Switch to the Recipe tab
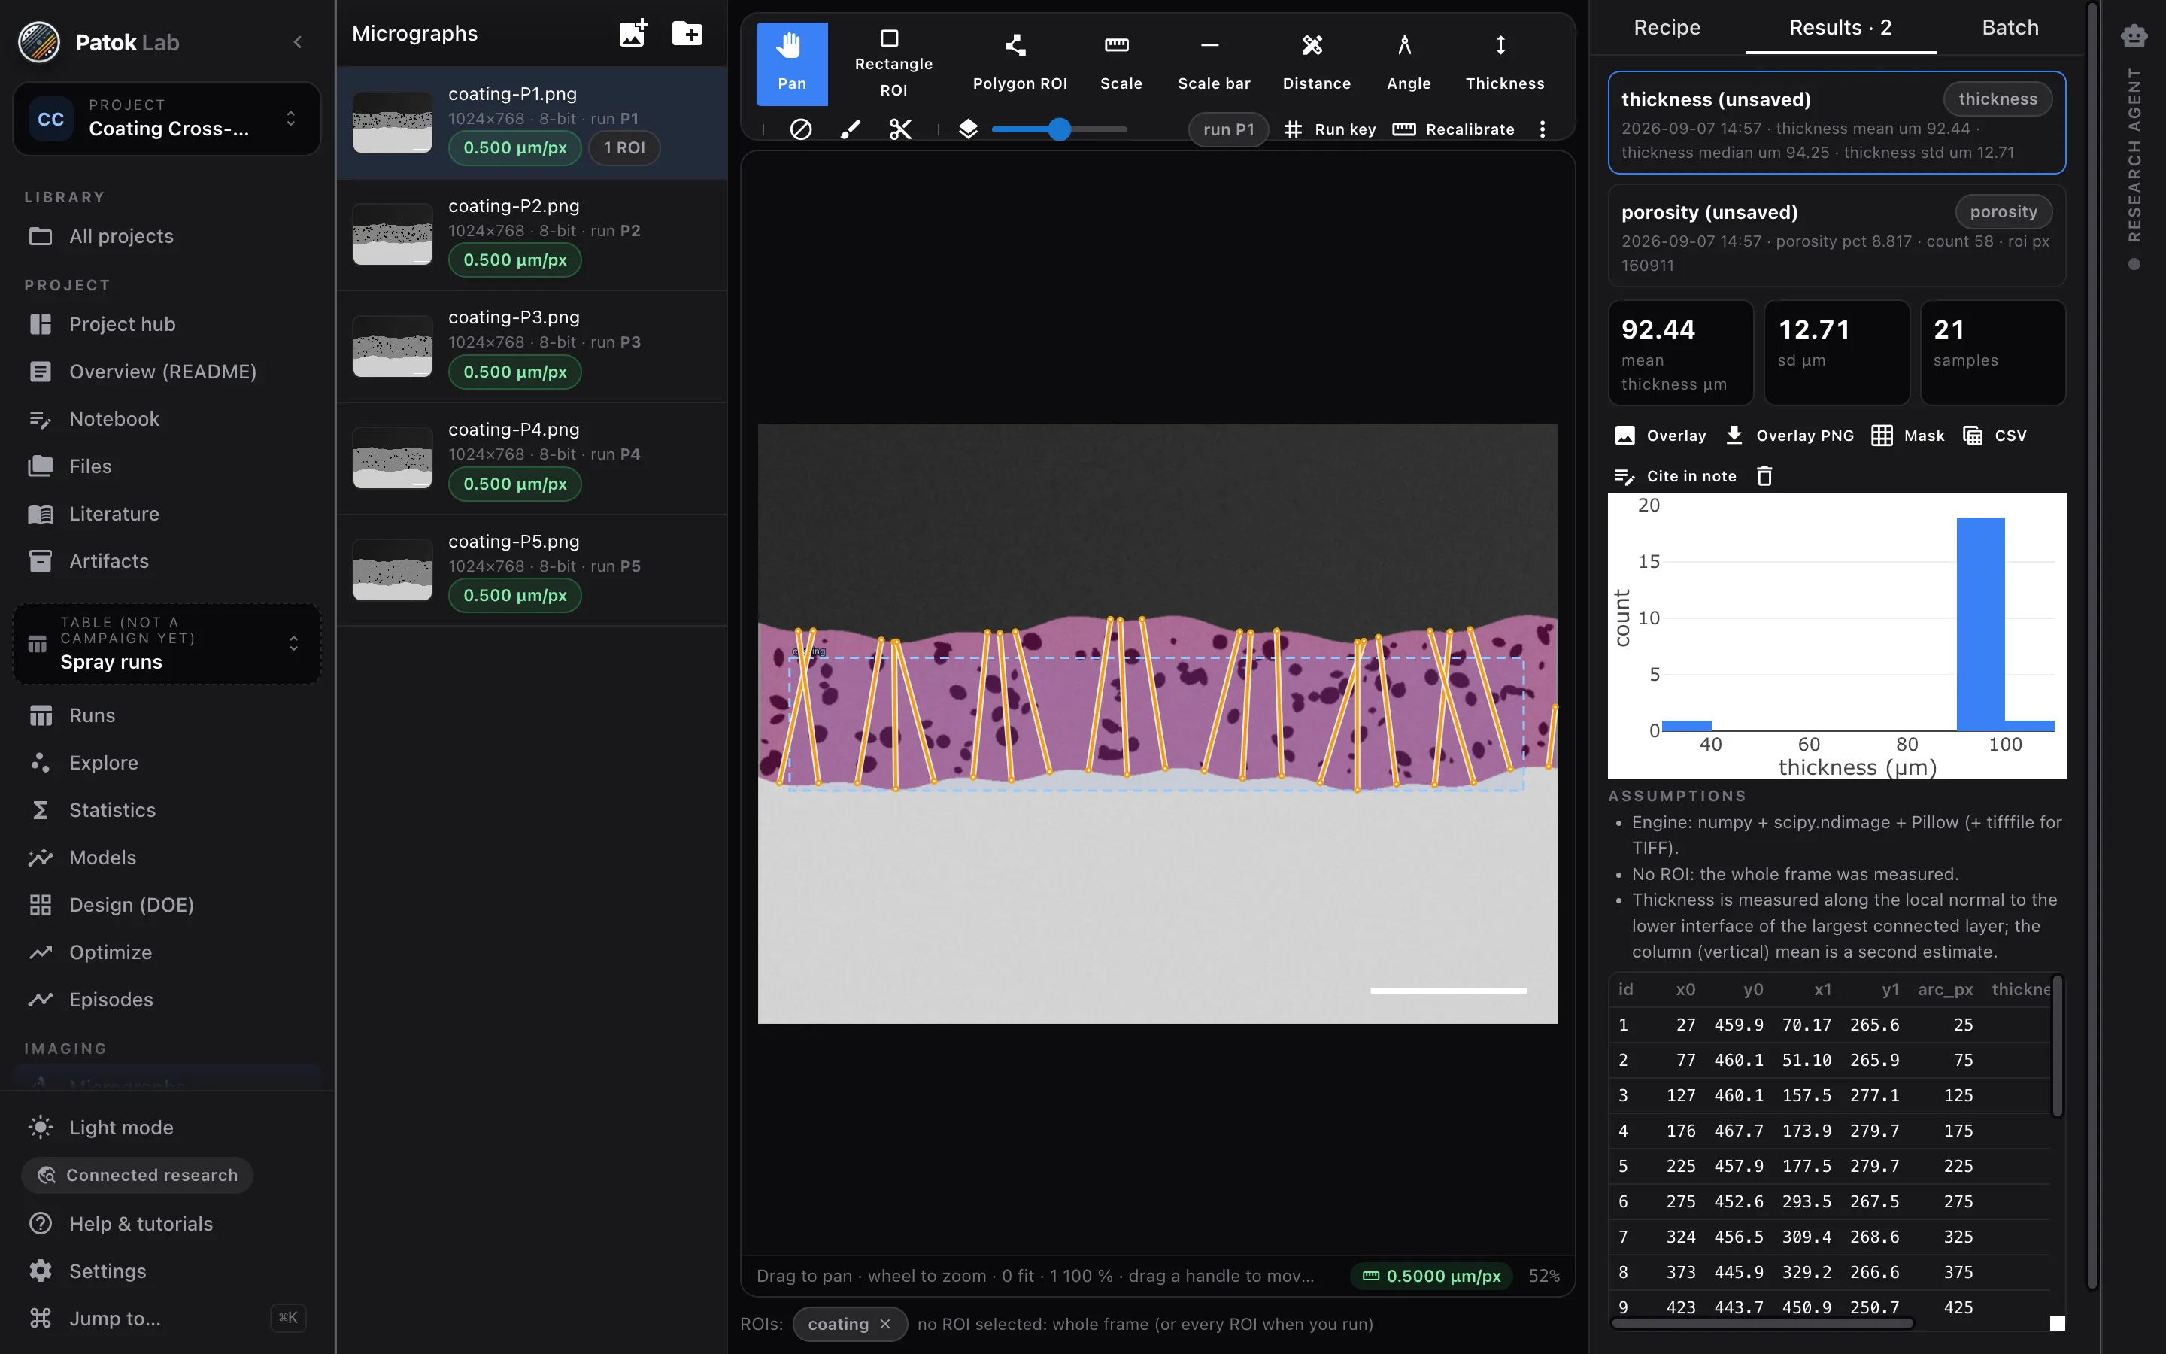2166x1354 pixels. click(x=1667, y=28)
